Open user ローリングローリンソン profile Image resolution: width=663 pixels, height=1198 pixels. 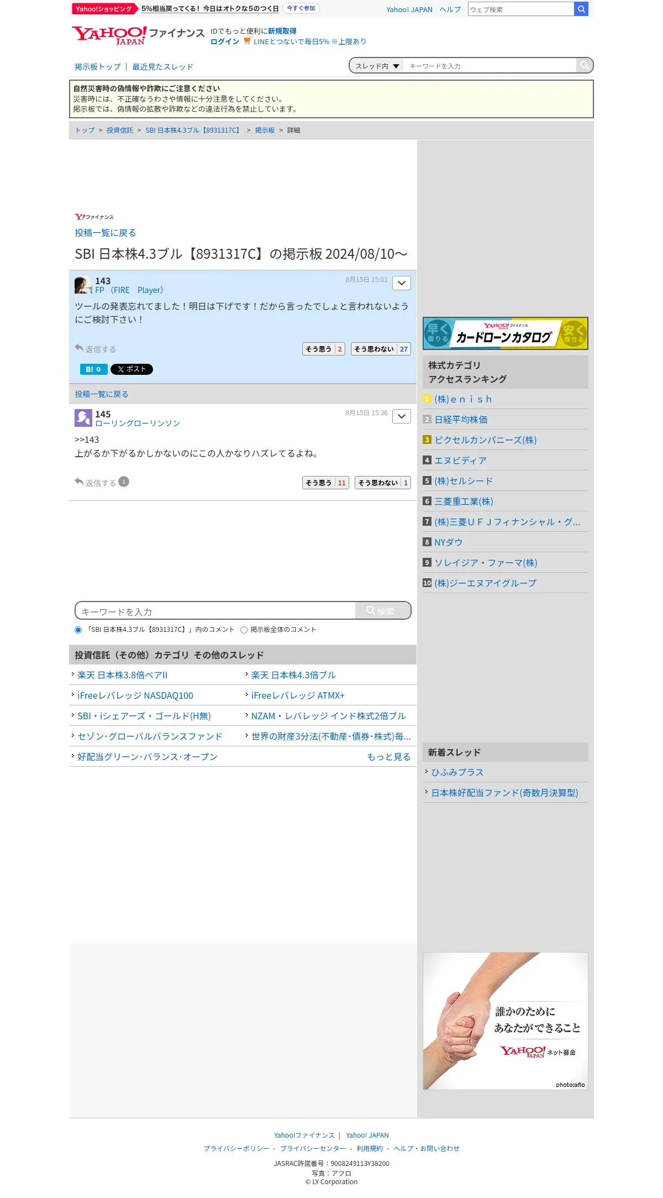click(138, 423)
